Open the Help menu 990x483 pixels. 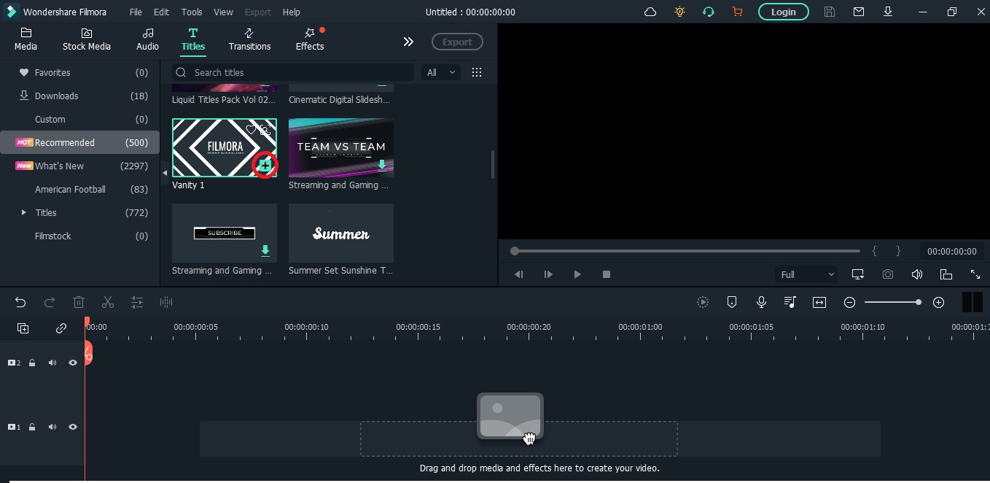coord(291,12)
